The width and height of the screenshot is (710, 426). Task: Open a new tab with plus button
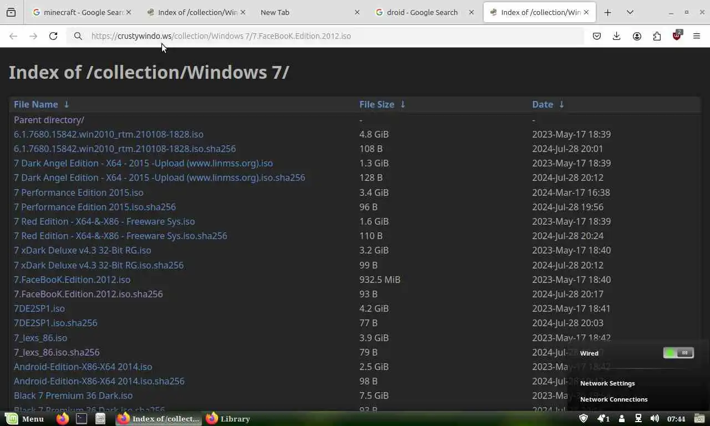point(608,12)
